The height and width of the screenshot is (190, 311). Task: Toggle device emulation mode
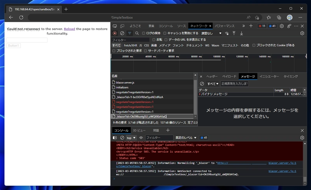pos(122,26)
